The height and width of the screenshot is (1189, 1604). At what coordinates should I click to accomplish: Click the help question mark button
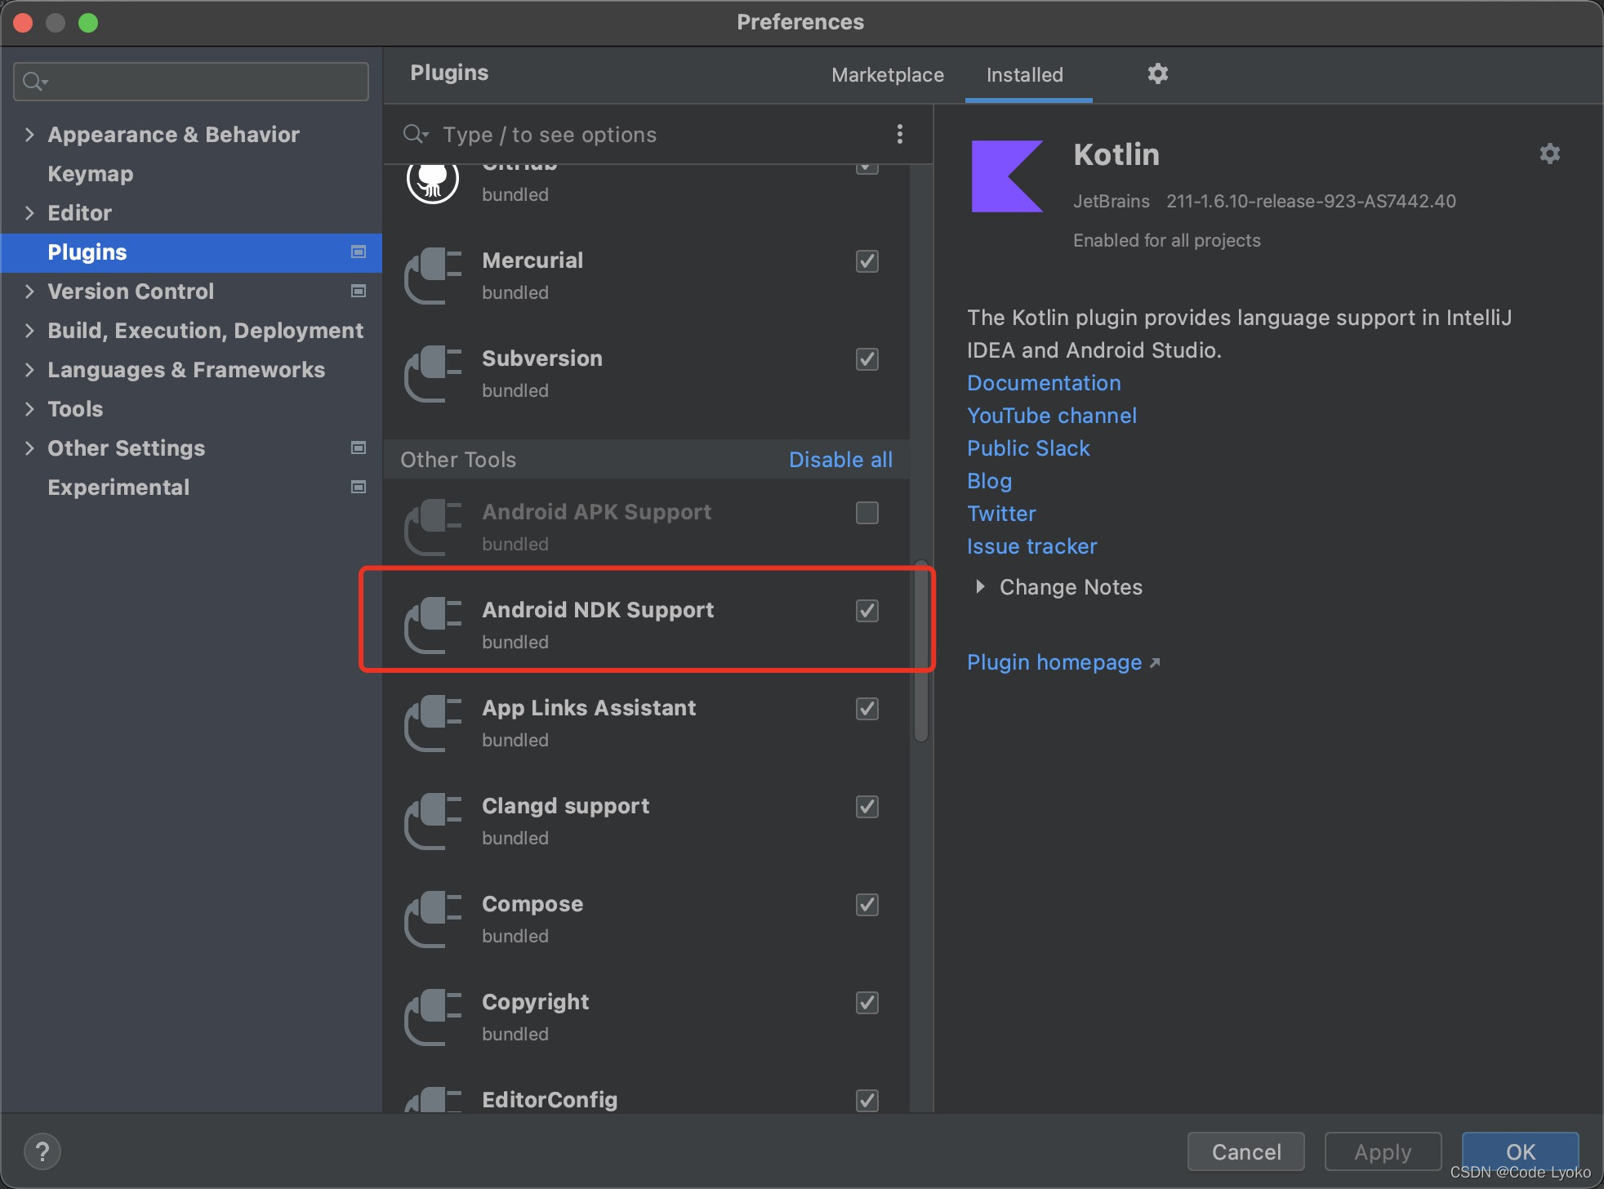tap(42, 1151)
